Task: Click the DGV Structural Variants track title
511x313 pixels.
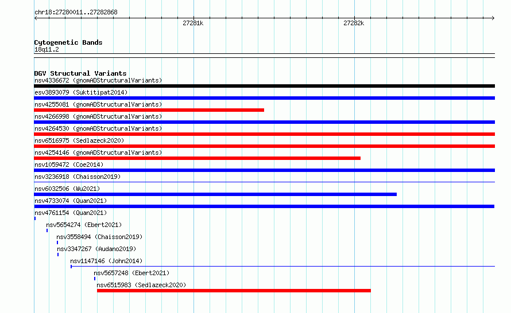Action: [x=80, y=73]
